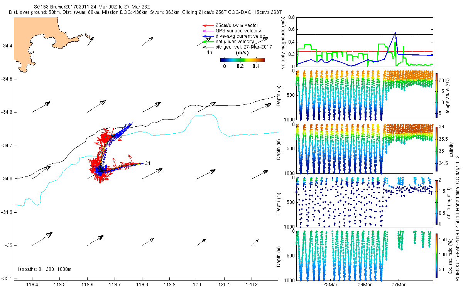463x289 pixels.
Task: Click the longitude tick label '119.9'
Action: [170, 284]
